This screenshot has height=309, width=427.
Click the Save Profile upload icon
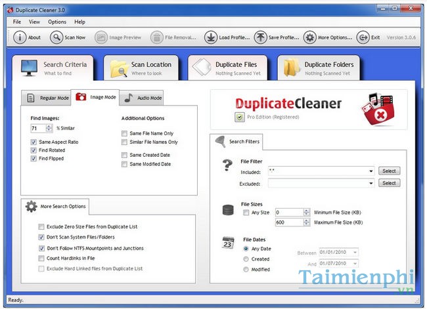click(x=261, y=37)
